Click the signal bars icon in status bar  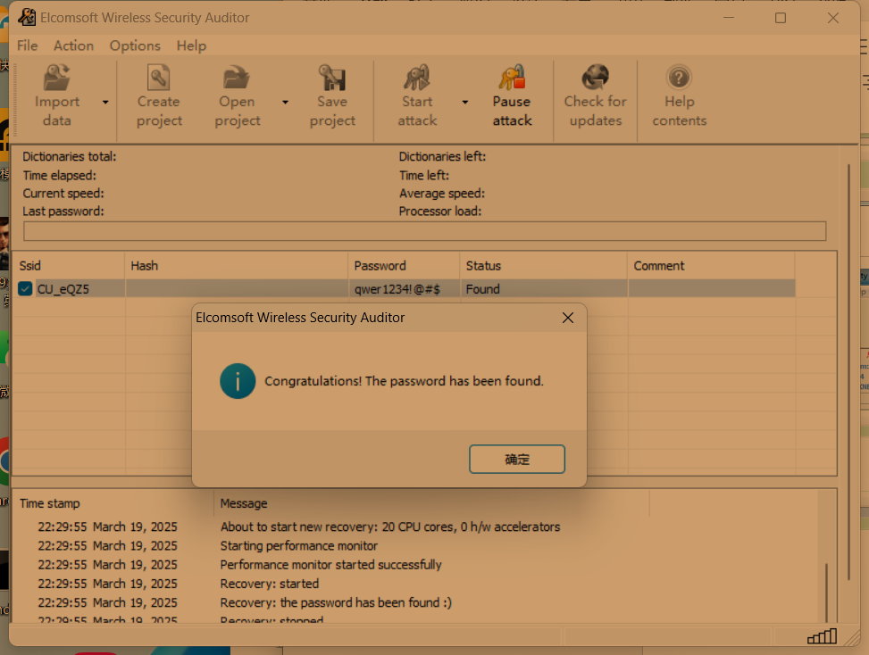pyautogui.click(x=822, y=637)
